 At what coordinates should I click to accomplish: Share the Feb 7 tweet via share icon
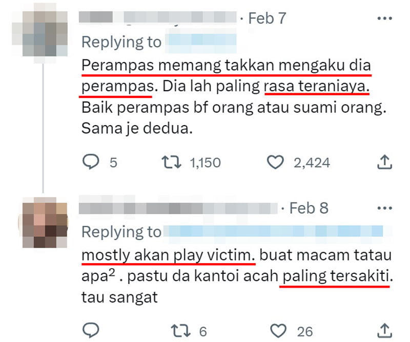[384, 162]
